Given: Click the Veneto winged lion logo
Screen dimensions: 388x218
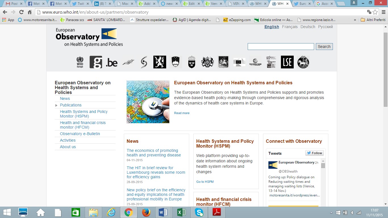Looking at the screenshot, I should [223, 62].
